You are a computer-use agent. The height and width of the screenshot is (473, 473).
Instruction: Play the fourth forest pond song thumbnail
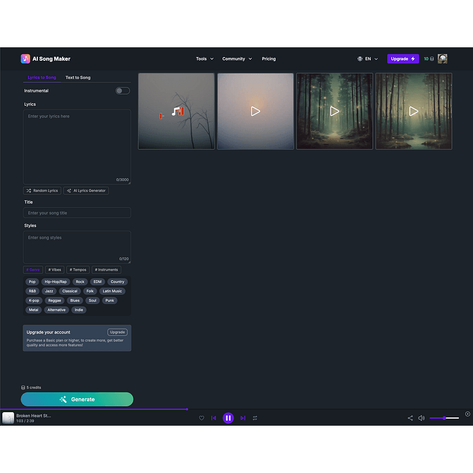[x=413, y=111]
